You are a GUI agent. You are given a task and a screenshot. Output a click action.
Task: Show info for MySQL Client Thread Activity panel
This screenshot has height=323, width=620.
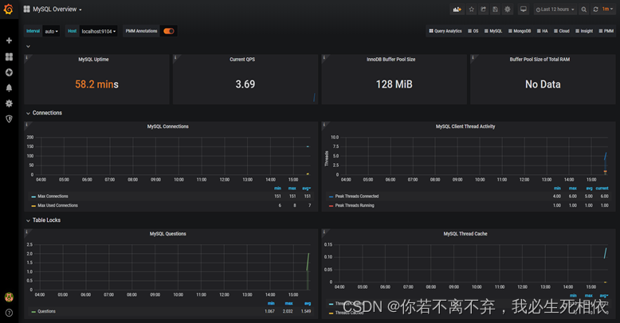pyautogui.click(x=324, y=124)
